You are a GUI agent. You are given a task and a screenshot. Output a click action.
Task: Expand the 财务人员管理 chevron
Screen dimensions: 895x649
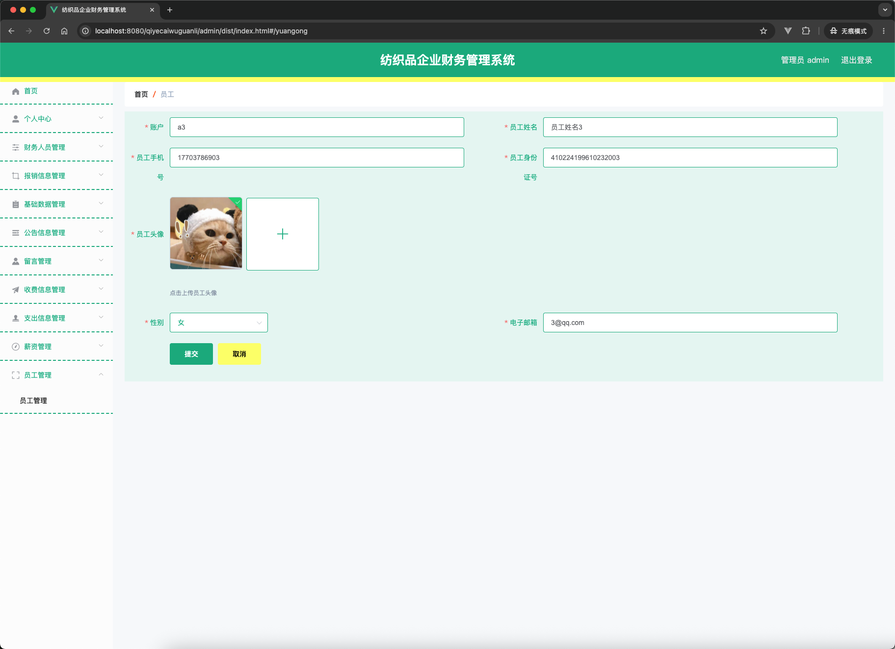pos(101,146)
